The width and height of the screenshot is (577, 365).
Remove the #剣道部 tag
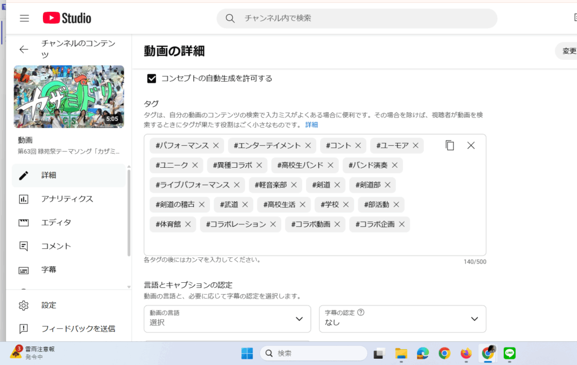coord(387,185)
